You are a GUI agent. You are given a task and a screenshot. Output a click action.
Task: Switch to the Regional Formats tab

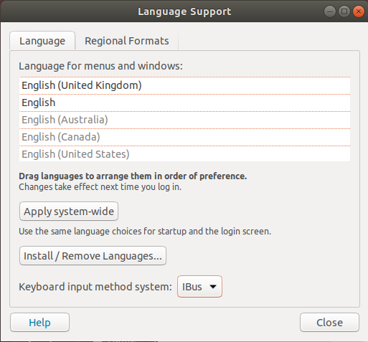click(x=127, y=41)
